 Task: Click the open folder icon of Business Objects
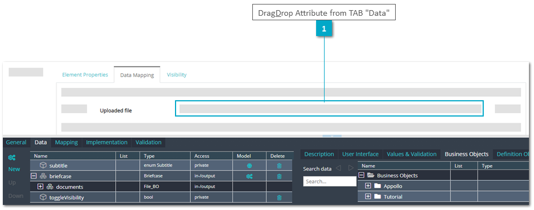coord(370,176)
